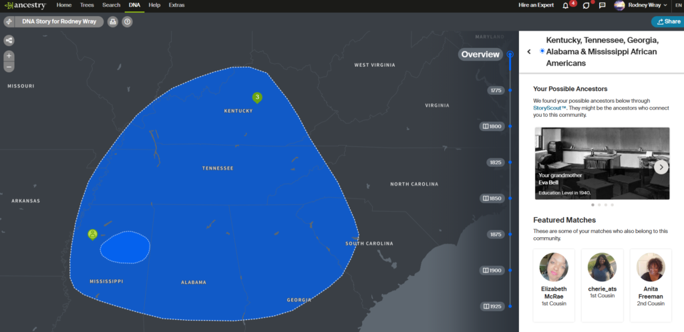Open the Extras menu
This screenshot has height=332, width=684.
point(176,5)
